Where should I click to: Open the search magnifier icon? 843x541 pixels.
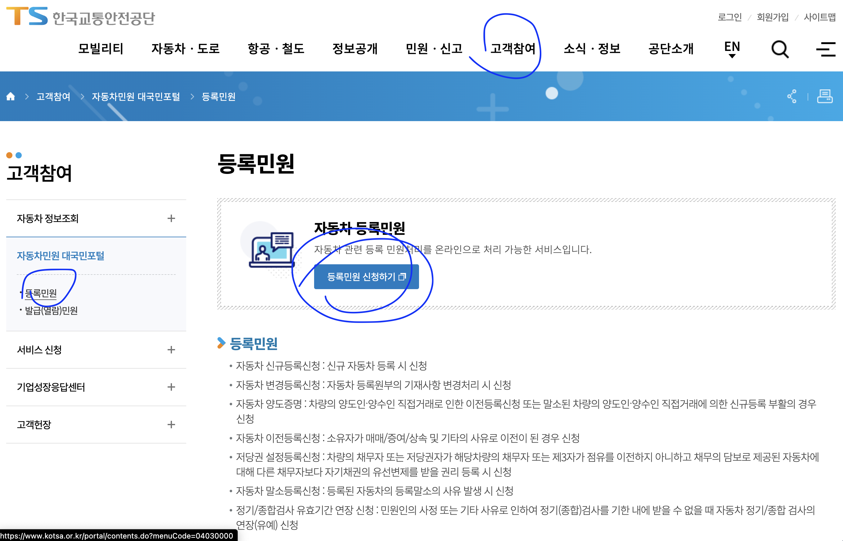click(x=780, y=49)
